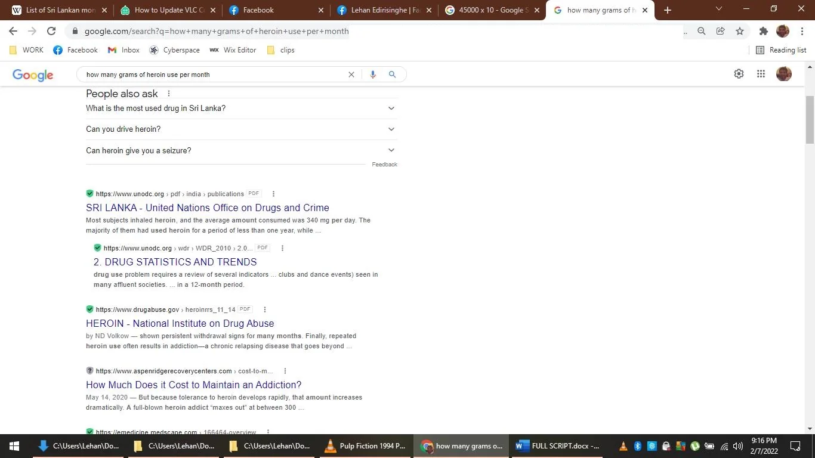Viewport: 815px width, 458px height.
Task: Open the Google account avatar menu
Action: tap(784, 74)
